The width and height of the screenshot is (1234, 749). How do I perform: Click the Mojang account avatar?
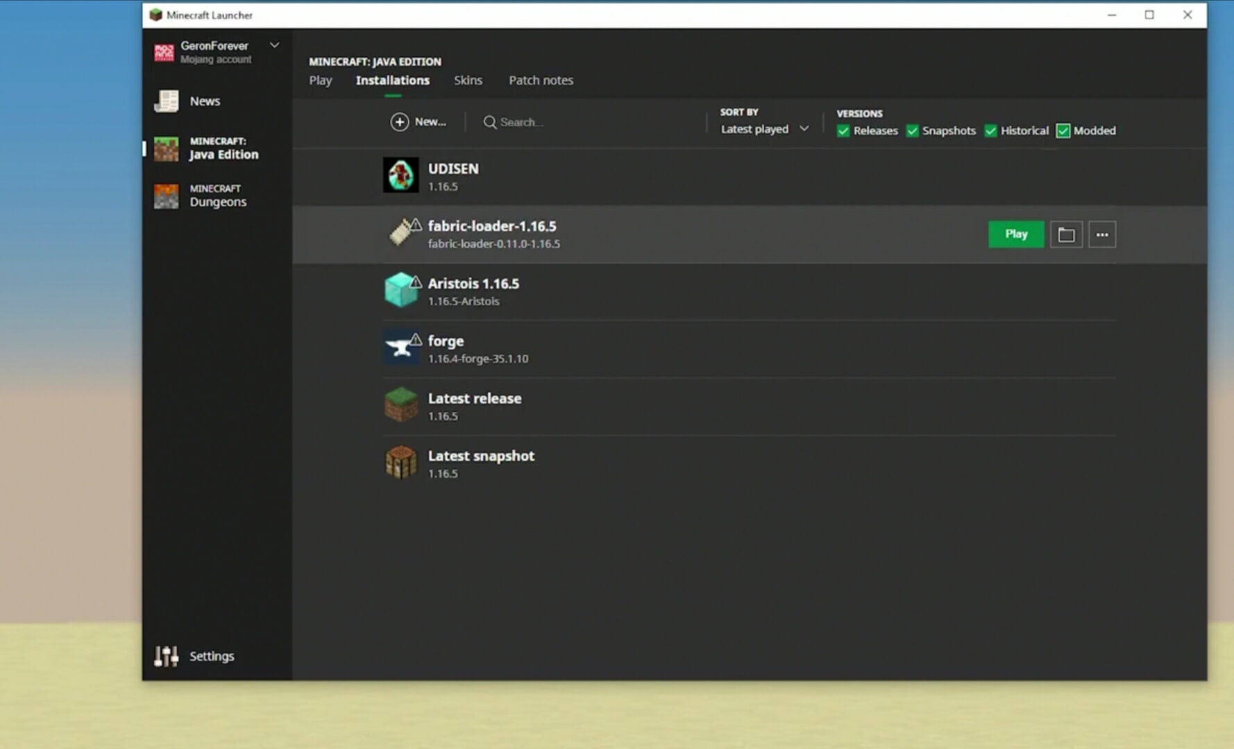click(164, 52)
